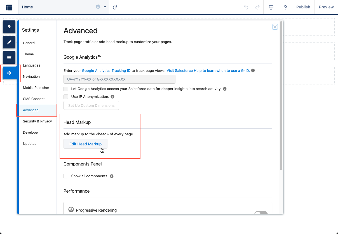Open the Help question mark icon

coord(285,7)
